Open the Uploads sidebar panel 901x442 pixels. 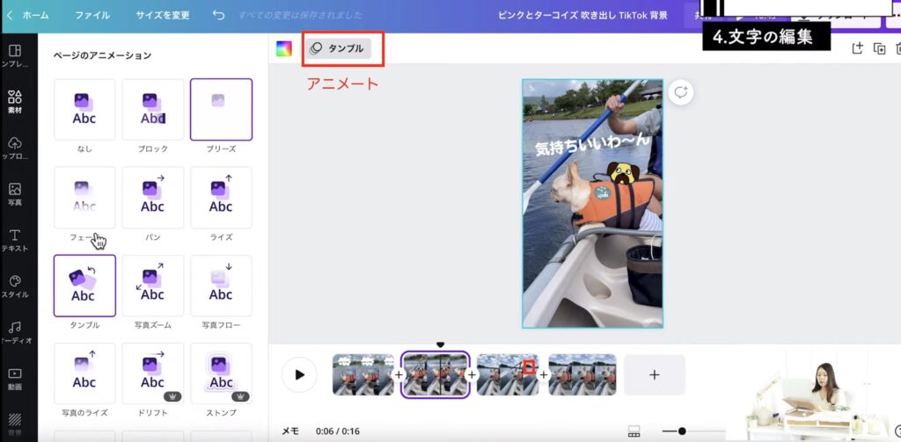(x=15, y=148)
